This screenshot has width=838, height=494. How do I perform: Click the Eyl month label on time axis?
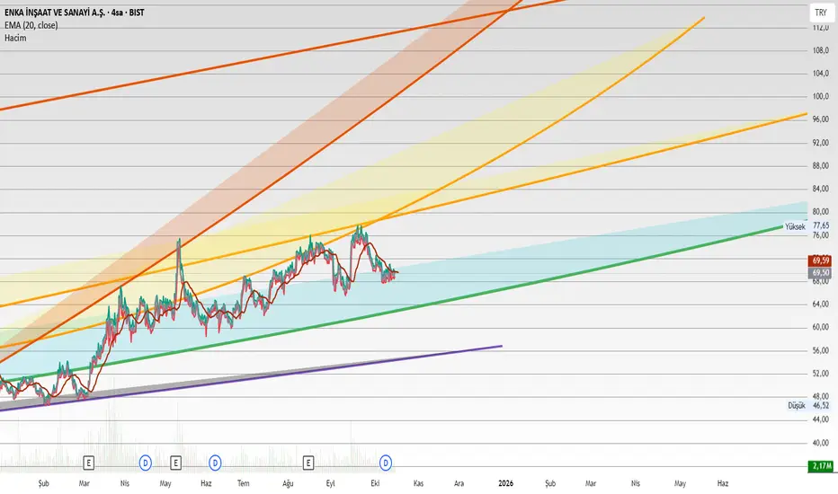(330, 483)
